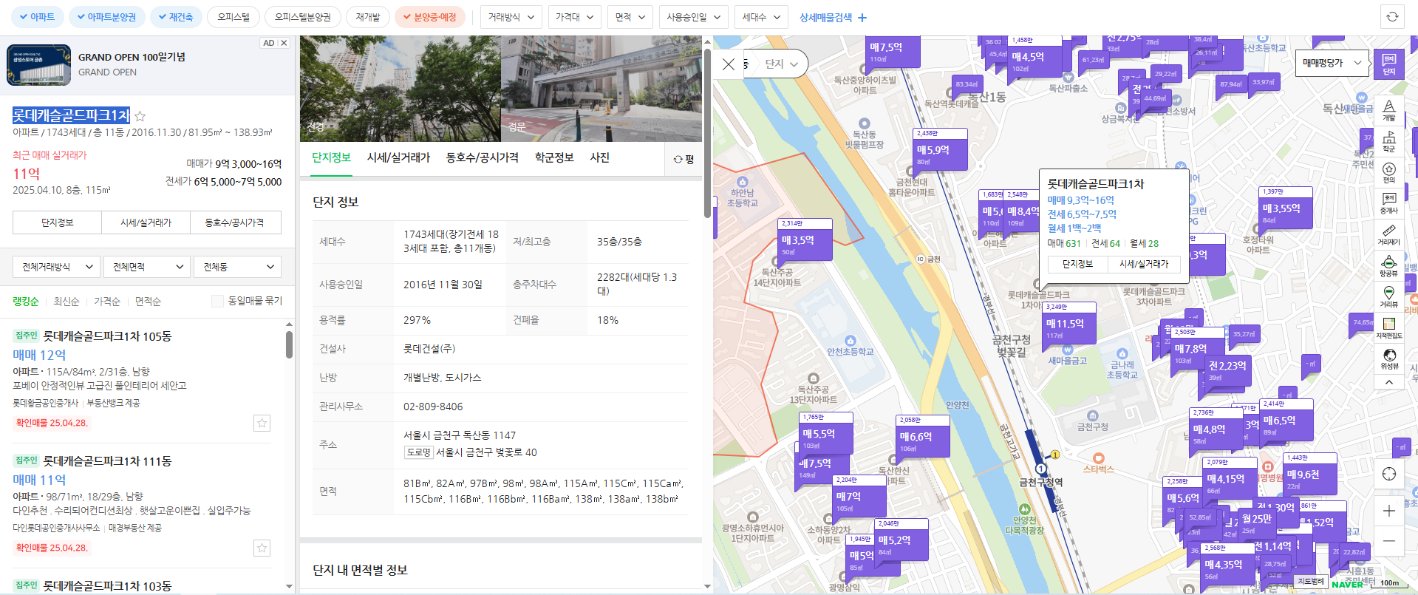The width and height of the screenshot is (1418, 595).
Task: Open 항공뷰 aerial view
Action: point(1389,266)
